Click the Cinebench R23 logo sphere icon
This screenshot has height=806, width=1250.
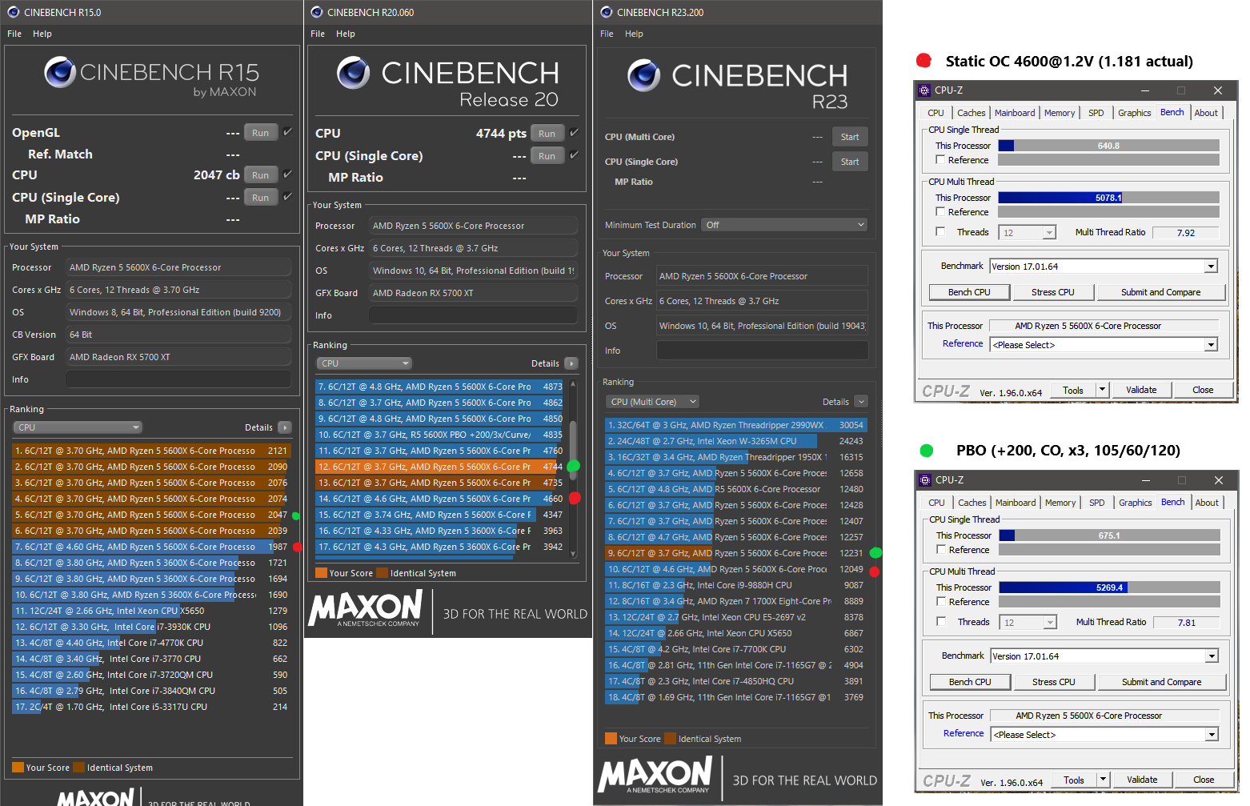click(x=644, y=75)
